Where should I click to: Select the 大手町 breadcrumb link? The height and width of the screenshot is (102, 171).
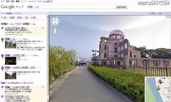pos(33,17)
